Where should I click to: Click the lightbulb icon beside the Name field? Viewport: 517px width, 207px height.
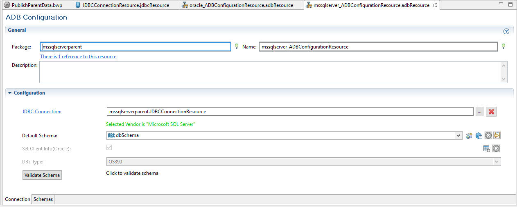pos(503,46)
